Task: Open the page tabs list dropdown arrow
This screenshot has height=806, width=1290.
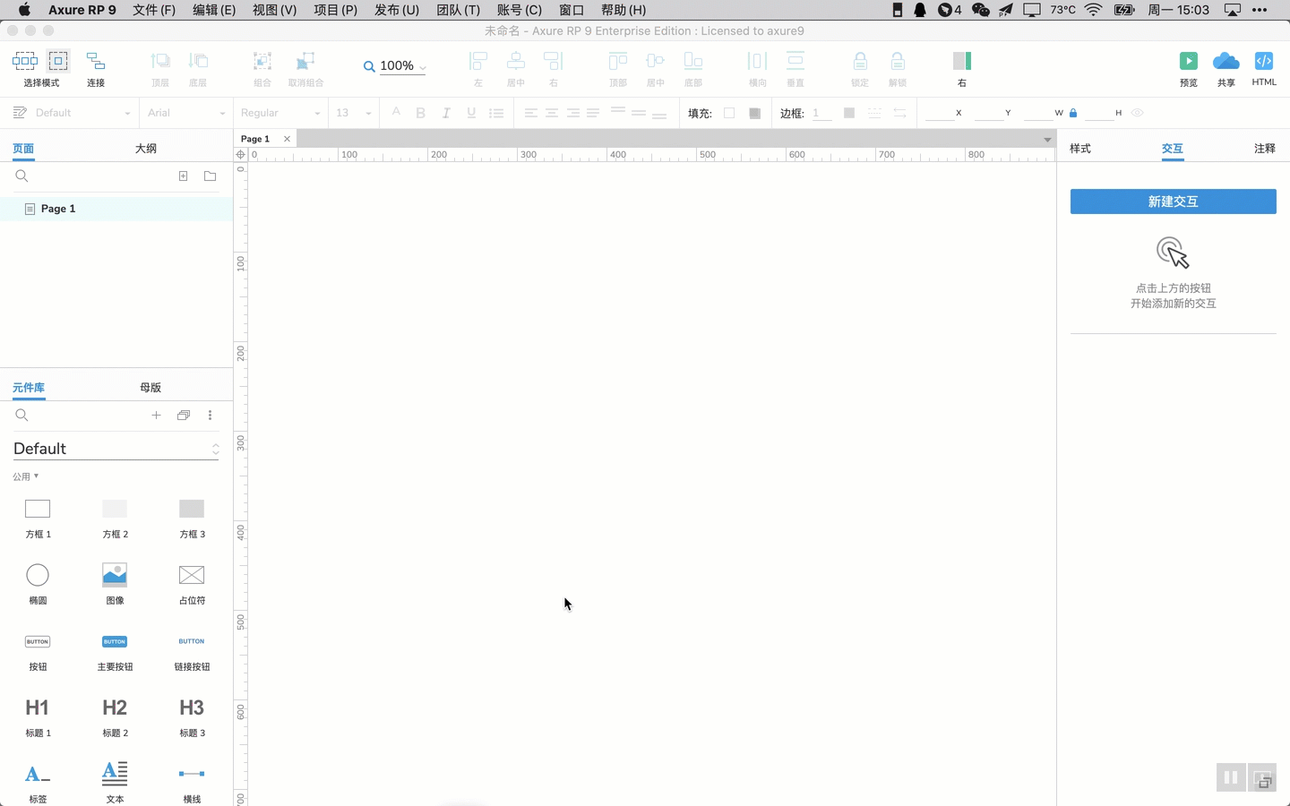Action: [x=1047, y=140]
